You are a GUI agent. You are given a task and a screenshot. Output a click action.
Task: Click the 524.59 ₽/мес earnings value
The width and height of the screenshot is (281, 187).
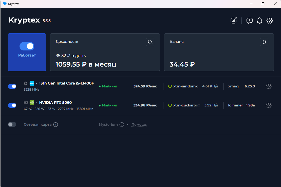pyautogui.click(x=145, y=86)
